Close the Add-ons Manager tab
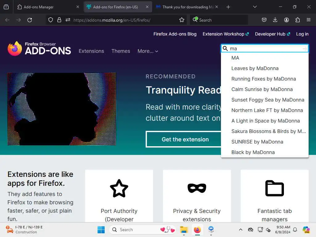This screenshot has width=316, height=237. point(78,7)
